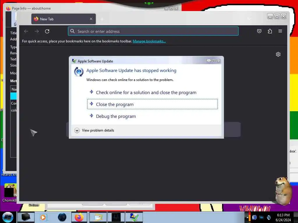The height and width of the screenshot is (223, 298).
Task: Open Firefox hamburger application menu
Action: (x=280, y=31)
